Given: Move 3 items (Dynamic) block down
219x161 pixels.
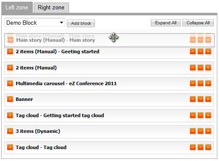Looking at the screenshot, I should click(x=200, y=131).
